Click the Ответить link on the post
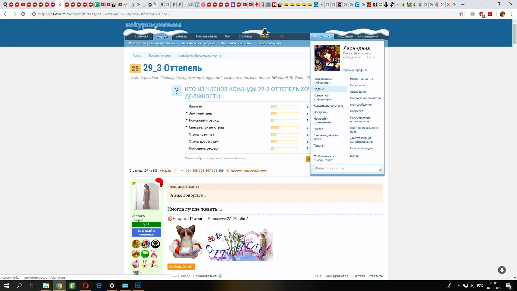Viewport: 517px width, 291px height. pyautogui.click(x=375, y=276)
